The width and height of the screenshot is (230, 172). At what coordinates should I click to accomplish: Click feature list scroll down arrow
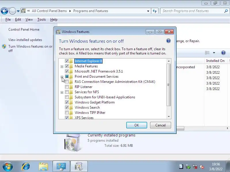169,117
